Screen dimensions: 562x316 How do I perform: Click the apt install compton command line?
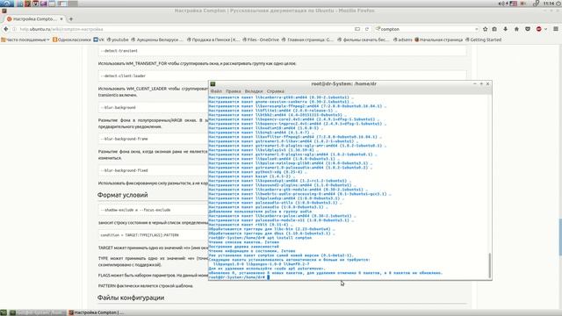260,238
